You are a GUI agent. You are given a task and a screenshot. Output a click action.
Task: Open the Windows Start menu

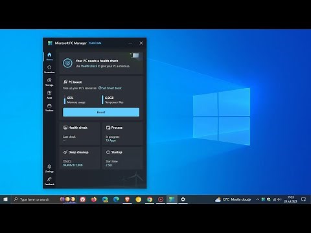5,199
